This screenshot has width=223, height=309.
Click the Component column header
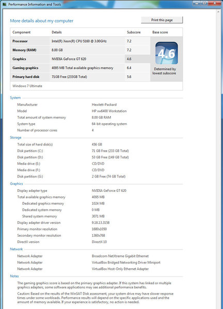21,32
